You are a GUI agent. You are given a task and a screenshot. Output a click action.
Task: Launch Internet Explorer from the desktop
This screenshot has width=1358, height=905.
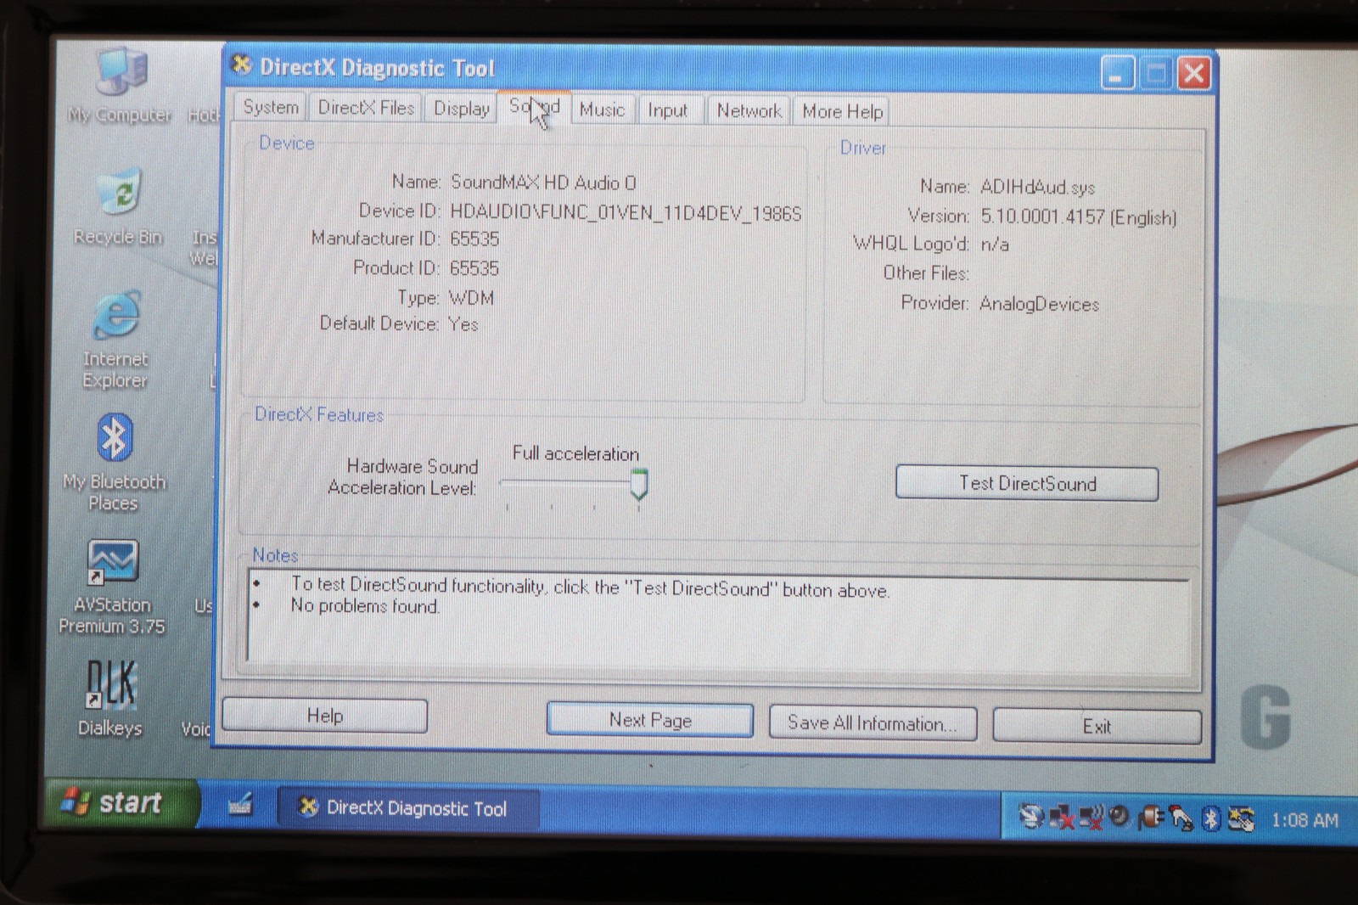115,340
